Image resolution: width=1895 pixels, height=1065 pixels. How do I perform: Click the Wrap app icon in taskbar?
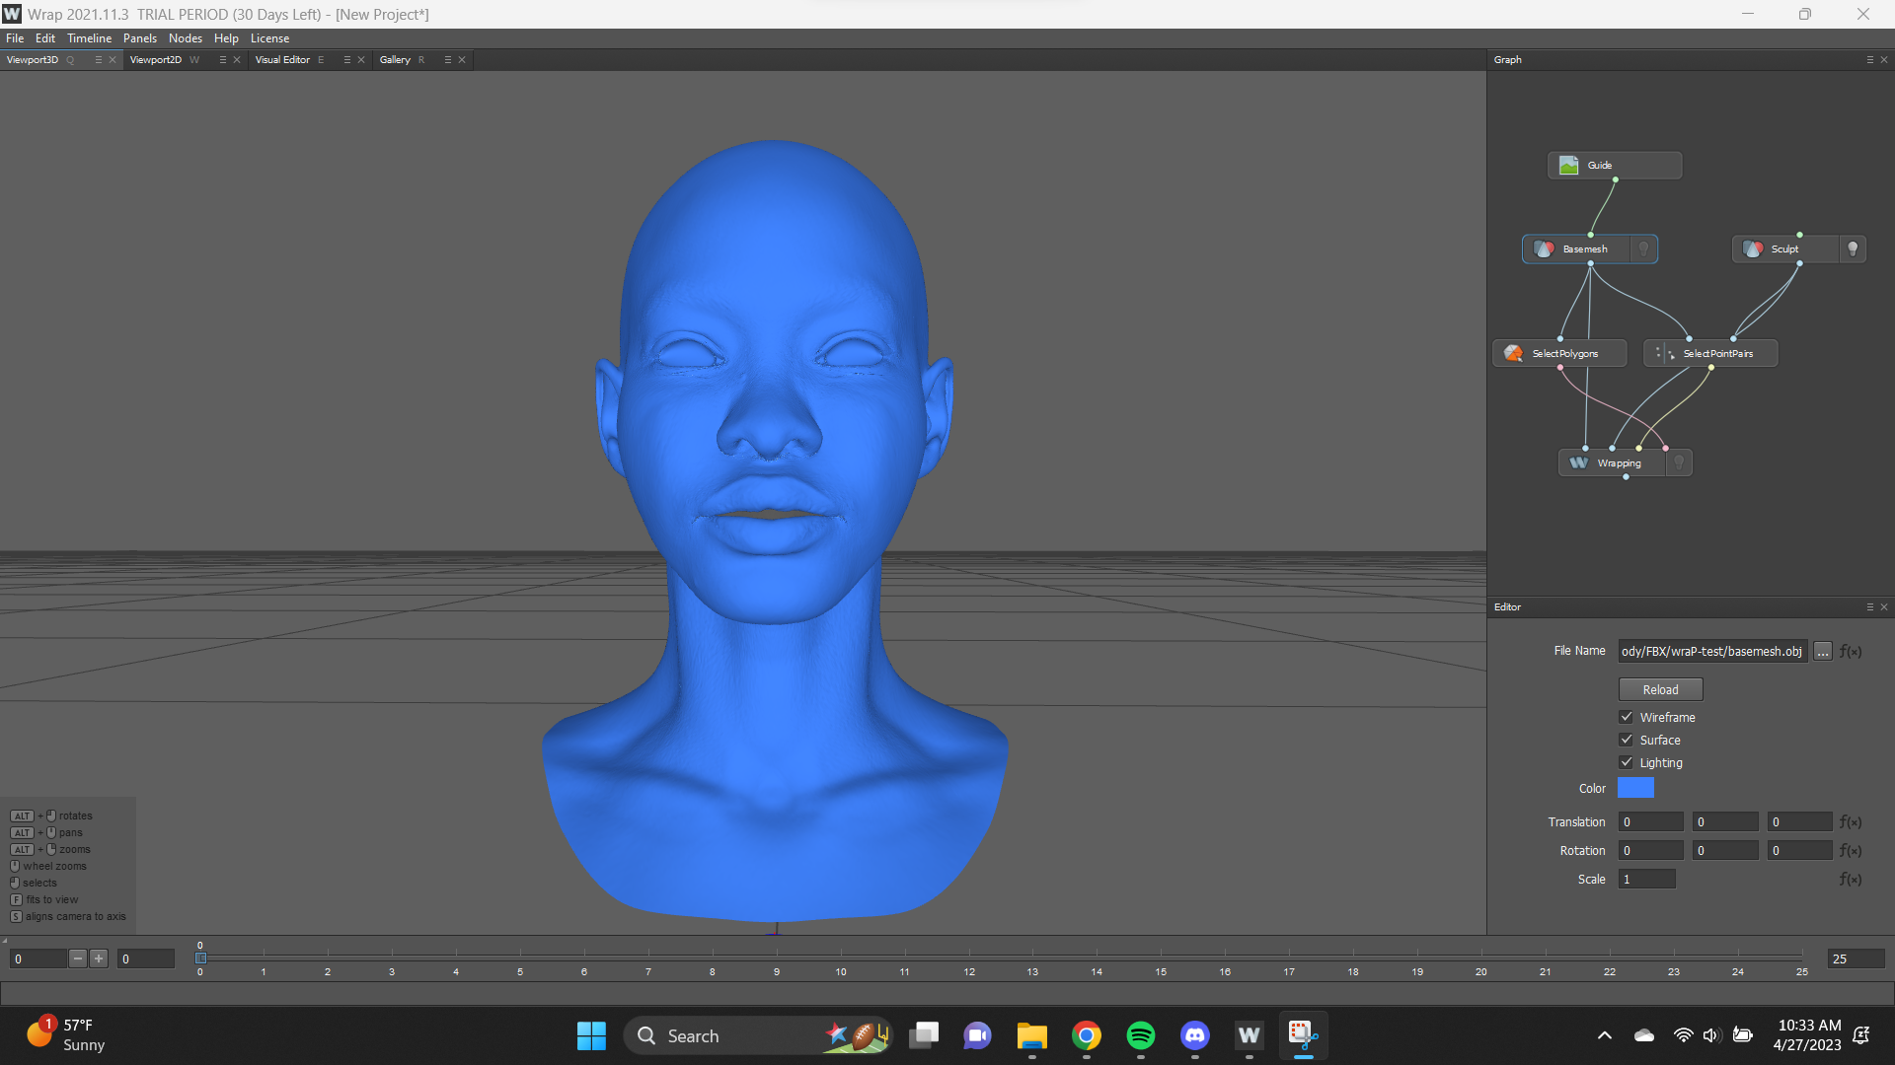[1250, 1035]
